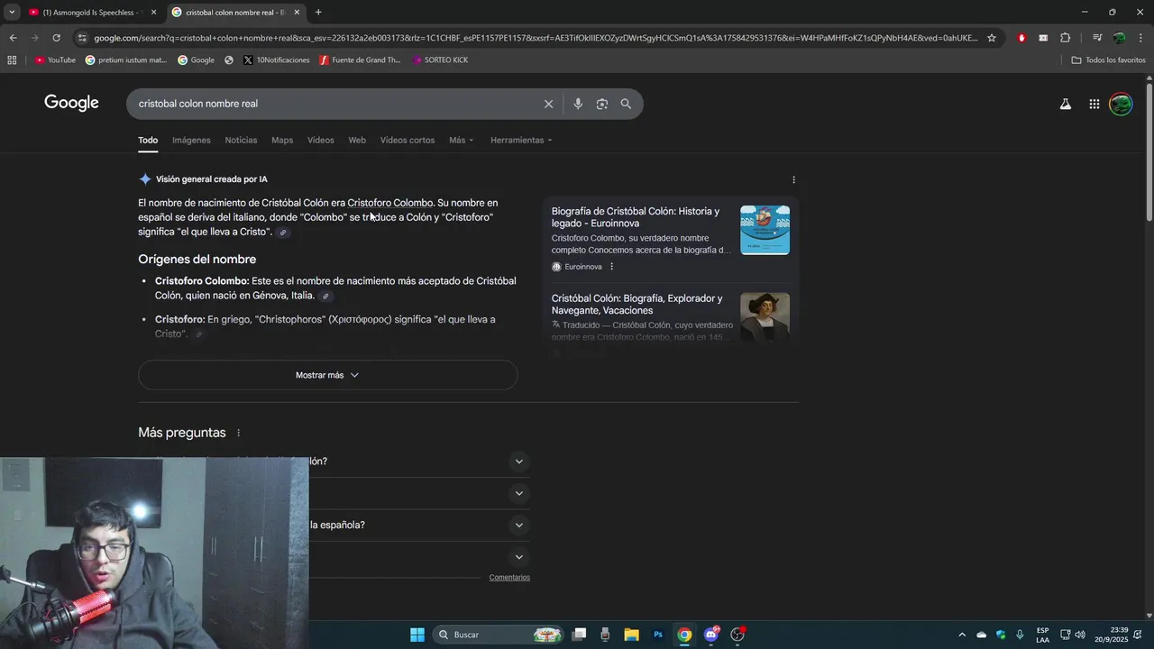
Task: Expand the second Más preguntas chevron
Action: tap(518, 493)
